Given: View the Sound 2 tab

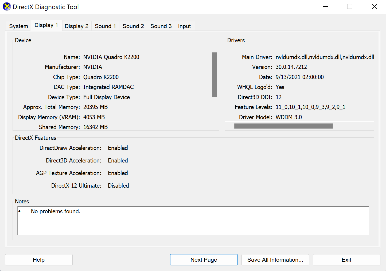Looking at the screenshot, I should (x=133, y=26).
